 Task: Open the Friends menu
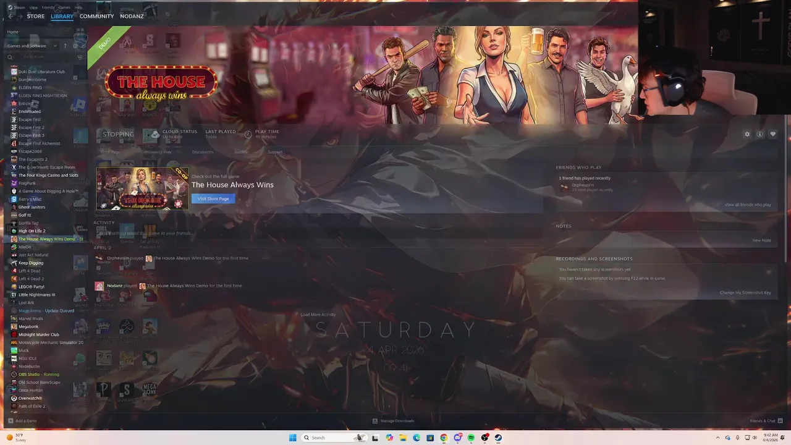click(x=48, y=7)
